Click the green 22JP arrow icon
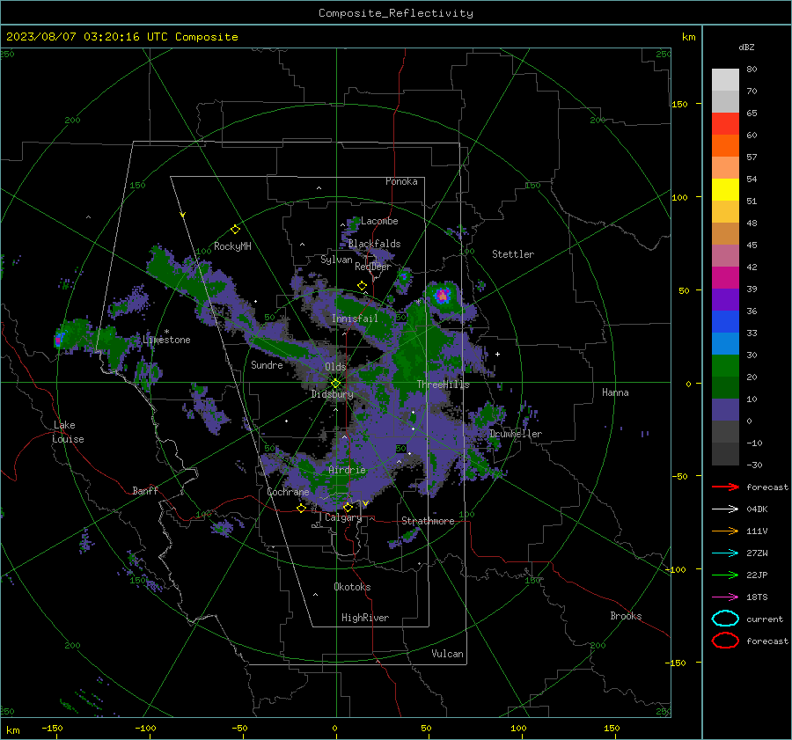Viewport: 792px width, 740px height. 725,575
